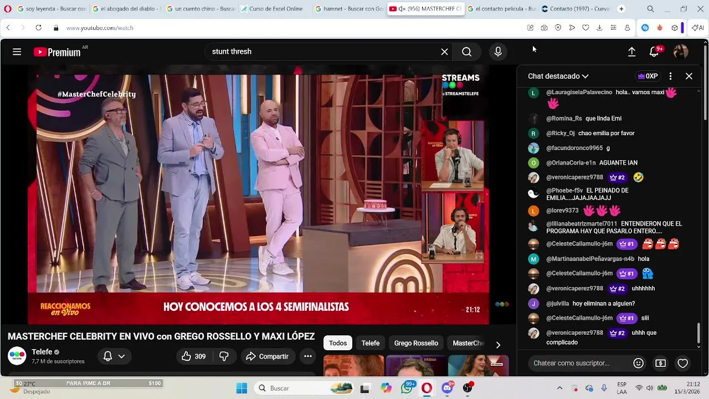Select the Telefe filter chip

click(371, 343)
